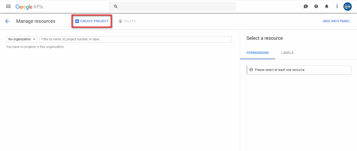This screenshot has height=151, width=357.
Task: Hide the info panel
Action: point(336,21)
